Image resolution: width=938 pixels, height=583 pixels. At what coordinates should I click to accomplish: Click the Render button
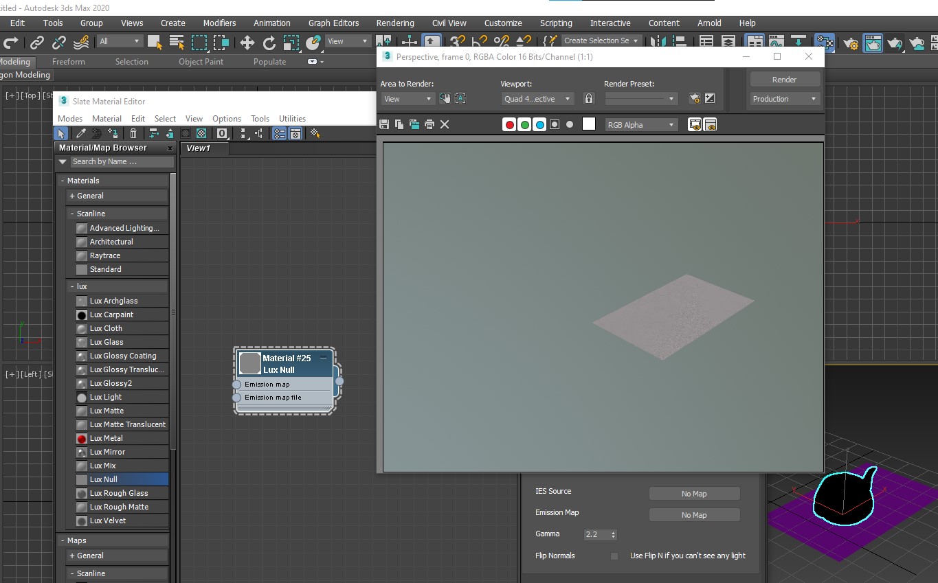784,79
